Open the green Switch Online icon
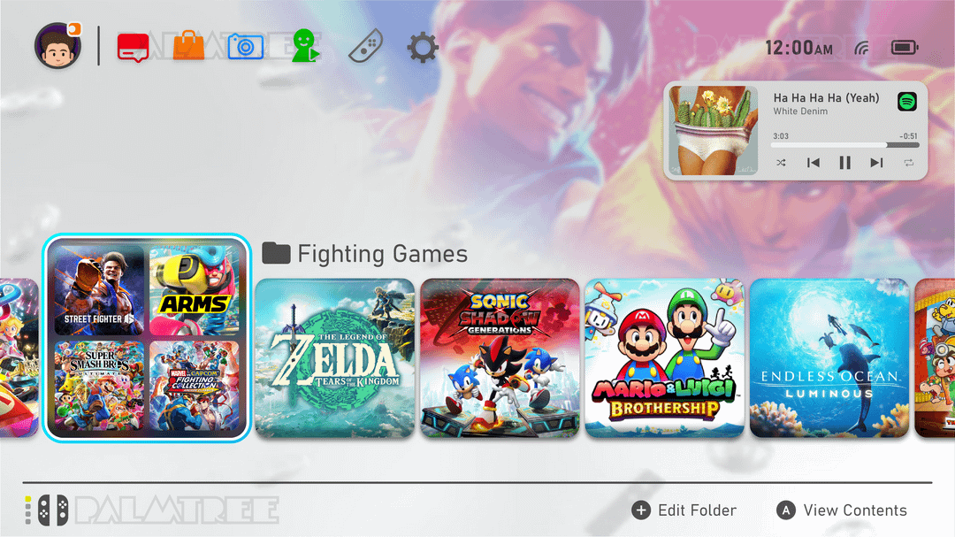The height and width of the screenshot is (537, 955). [304, 46]
